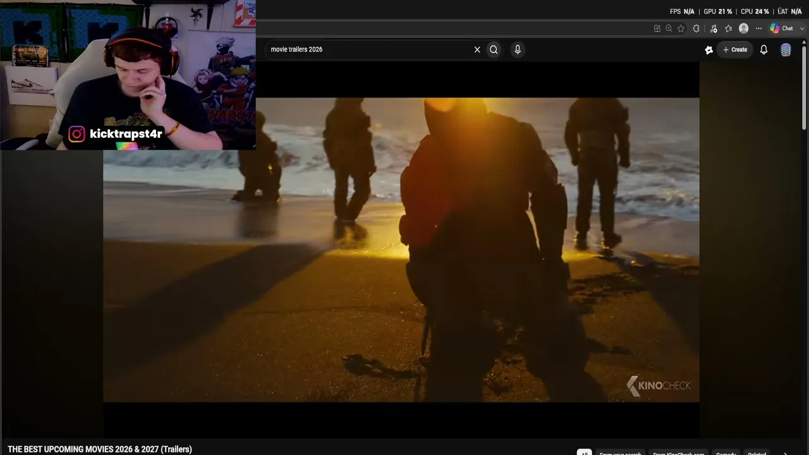
Task: Click the GPU 21 % readout
Action: (x=718, y=11)
